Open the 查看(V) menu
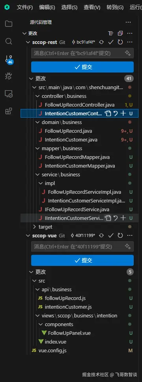Image resolution: width=142 pixels, height=382 pixels. tap(92, 7)
